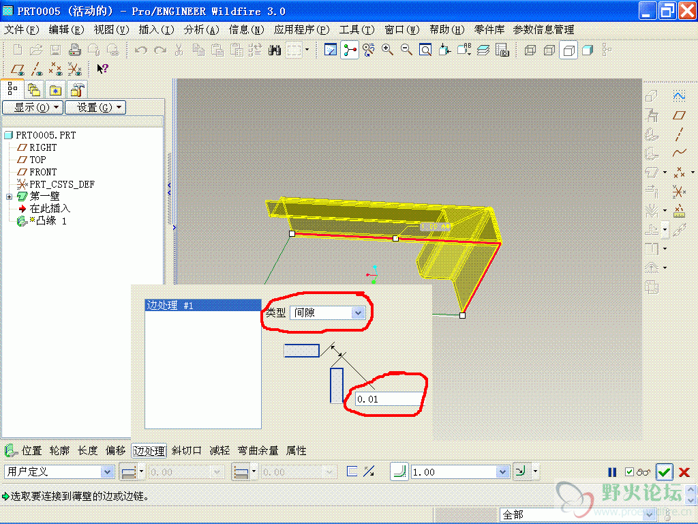Open the 位置 dashboard panel

(x=32, y=451)
